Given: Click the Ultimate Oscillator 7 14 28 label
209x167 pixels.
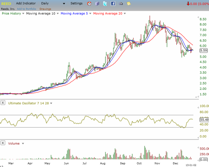Looking at the screenshot, I should [28, 103].
